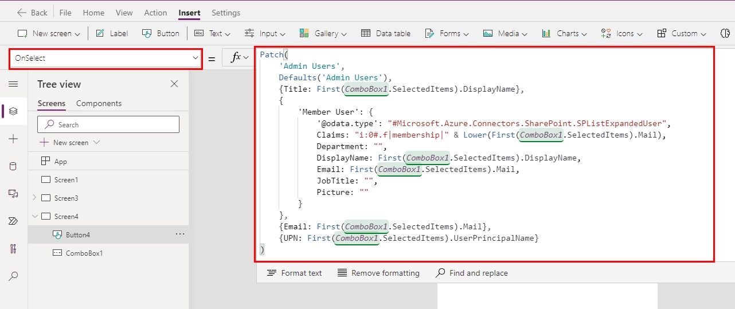Select the Screens tab in Tree view
This screenshot has height=309, width=735.
click(x=52, y=104)
